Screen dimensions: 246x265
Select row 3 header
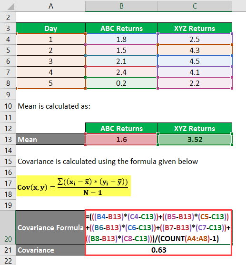click(8, 28)
